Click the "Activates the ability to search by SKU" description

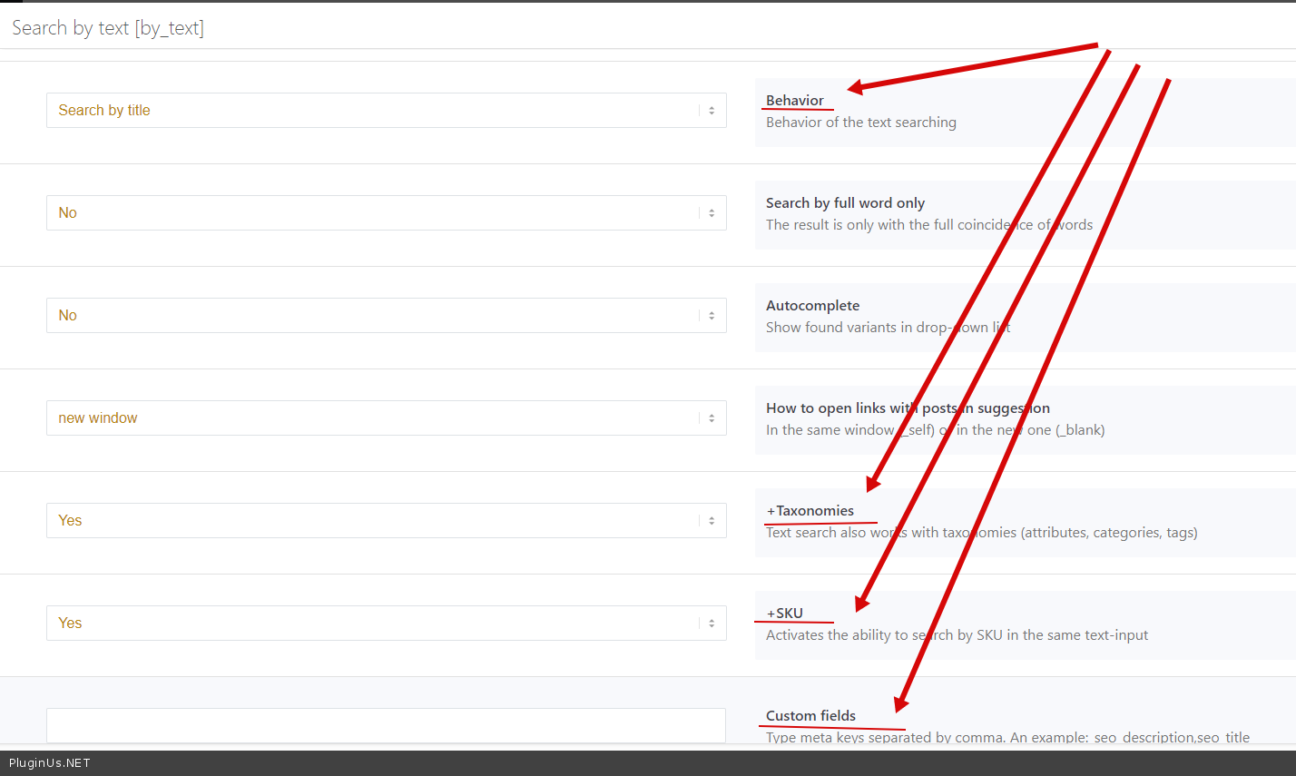pyautogui.click(x=957, y=635)
